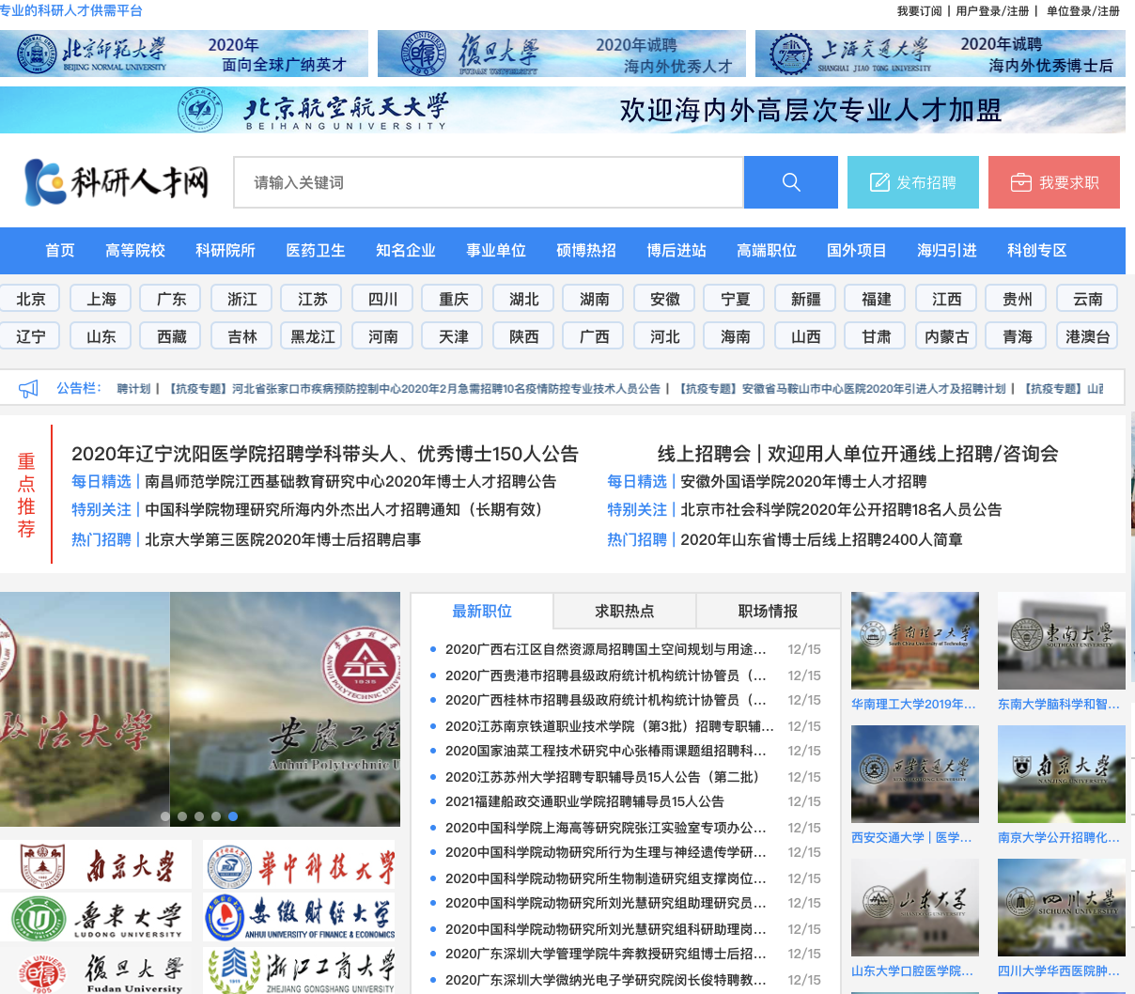Open 高等院校 navigation item
The height and width of the screenshot is (994, 1135).
tap(135, 251)
